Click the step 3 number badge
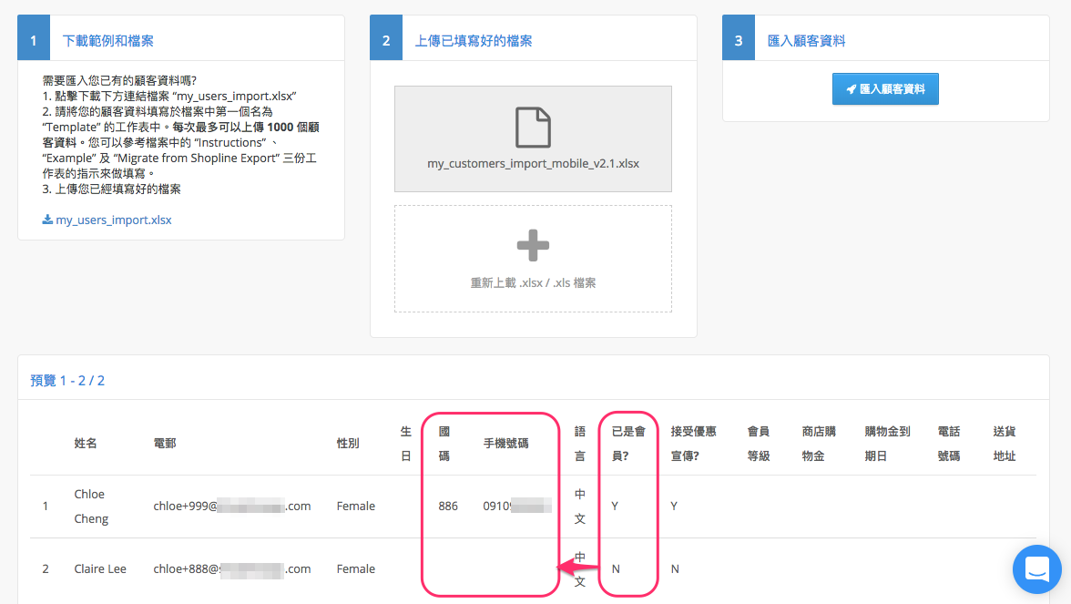The width and height of the screenshot is (1071, 604). tap(739, 41)
